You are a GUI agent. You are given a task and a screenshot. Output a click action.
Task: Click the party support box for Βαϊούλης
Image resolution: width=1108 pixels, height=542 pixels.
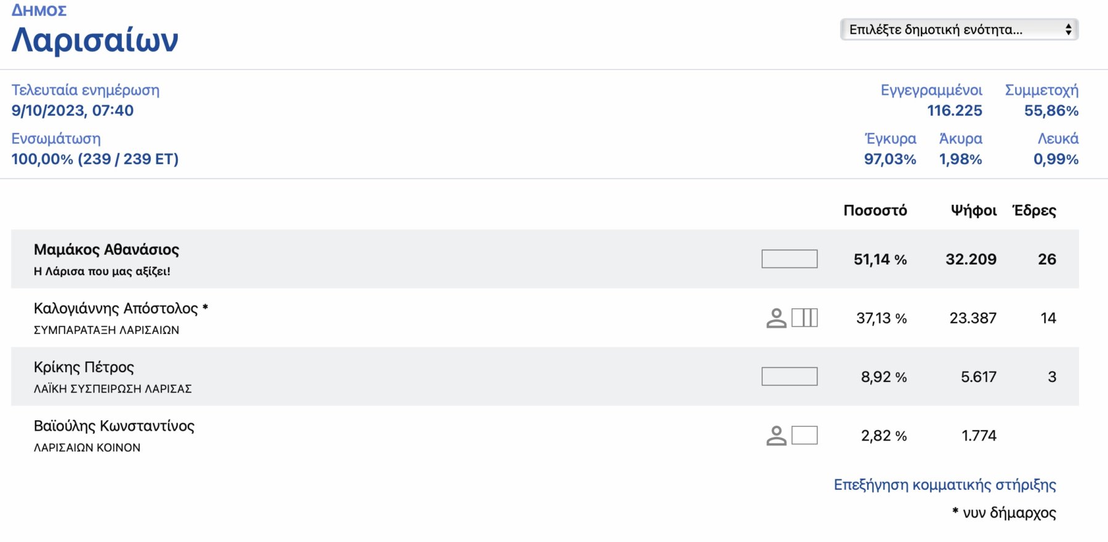pyautogui.click(x=805, y=436)
